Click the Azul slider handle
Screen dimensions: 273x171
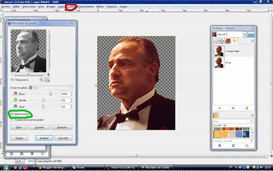pyautogui.click(x=43, y=106)
